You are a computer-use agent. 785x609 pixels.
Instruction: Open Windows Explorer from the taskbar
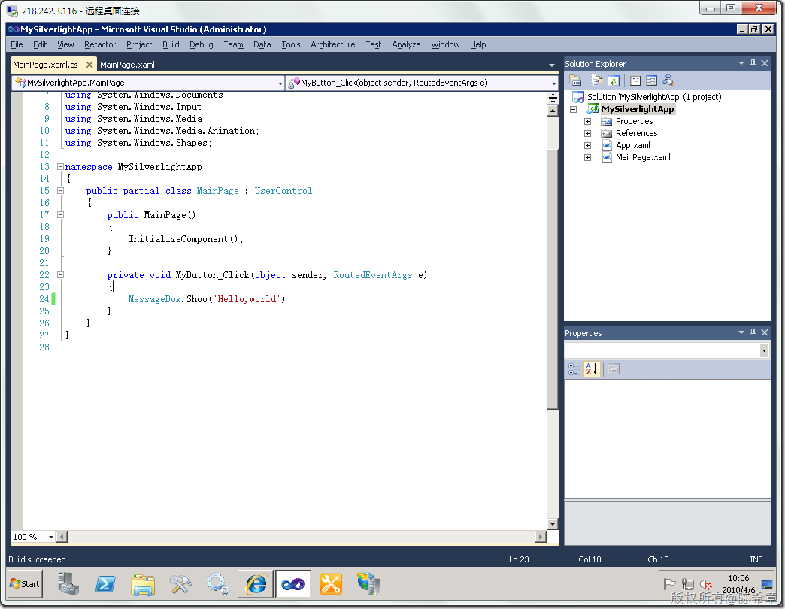point(143,584)
